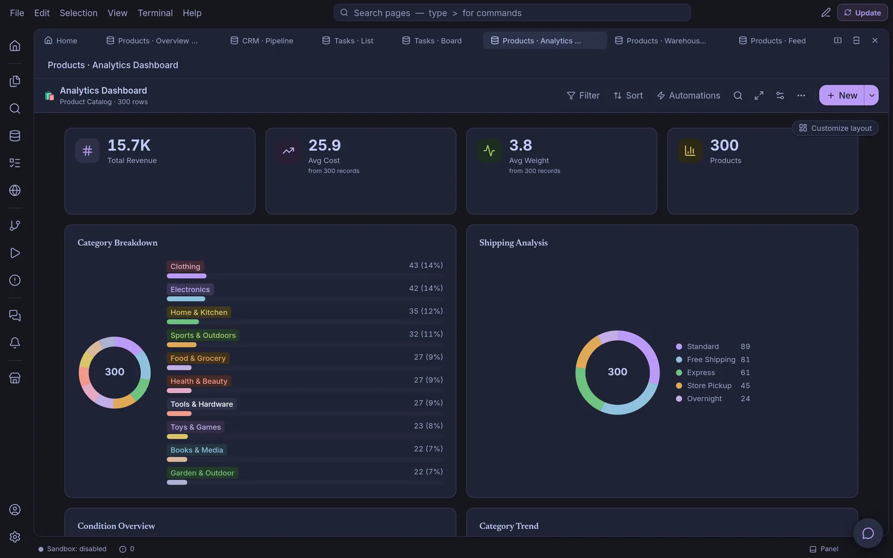
Task: Click the layout rows icon in the tab bar
Action: [x=856, y=40]
